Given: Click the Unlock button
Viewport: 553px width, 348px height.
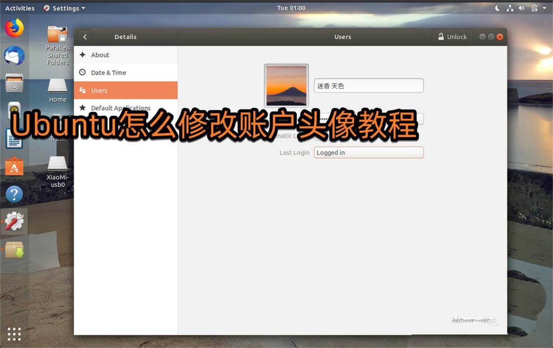Looking at the screenshot, I should click(x=452, y=37).
